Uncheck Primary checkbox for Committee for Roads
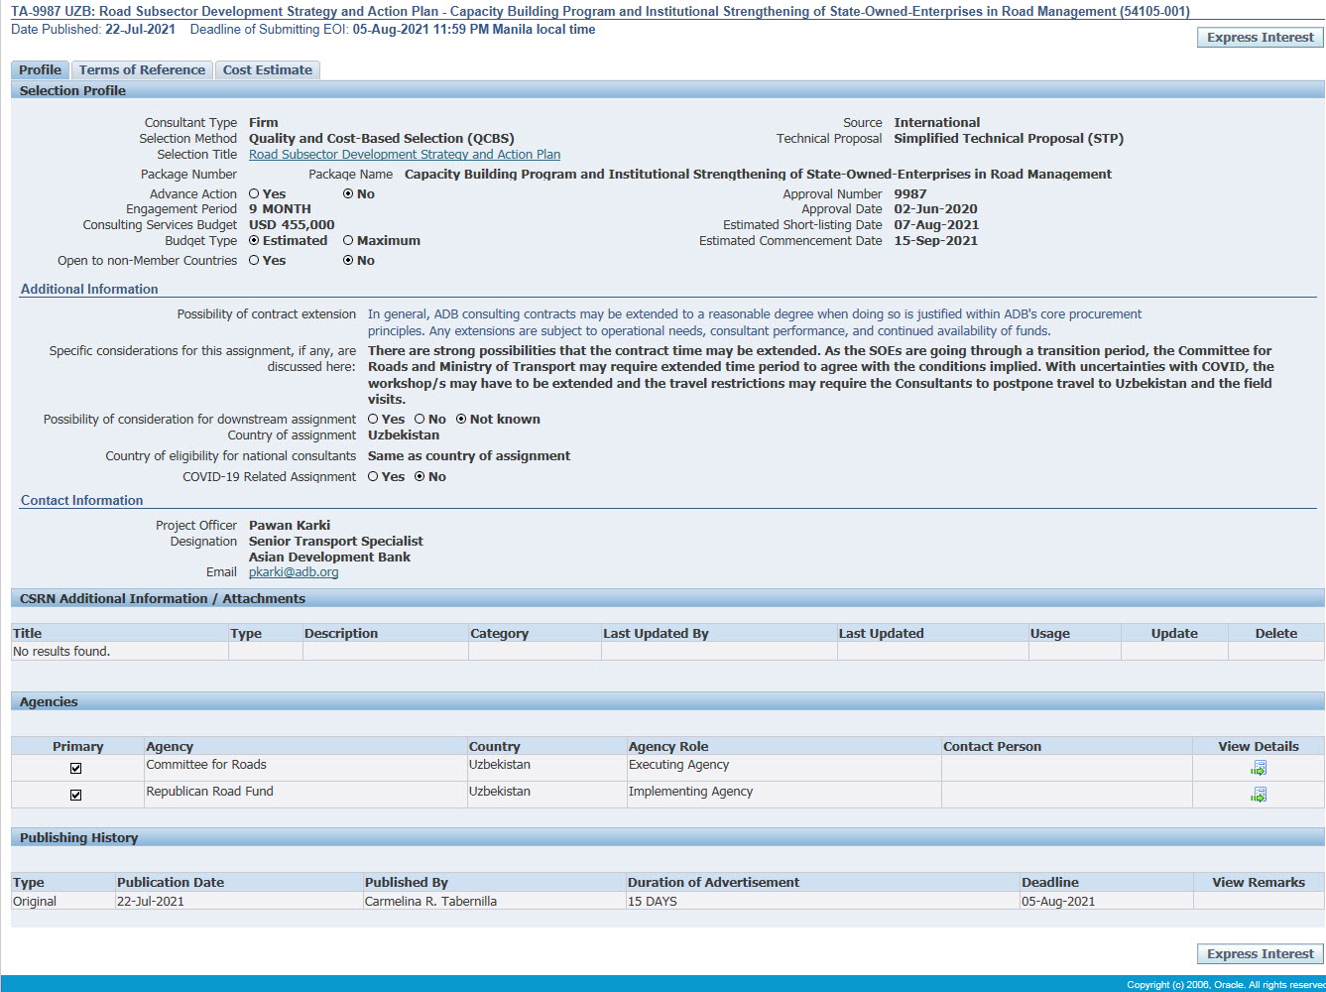This screenshot has height=992, width=1326. pyautogui.click(x=75, y=768)
